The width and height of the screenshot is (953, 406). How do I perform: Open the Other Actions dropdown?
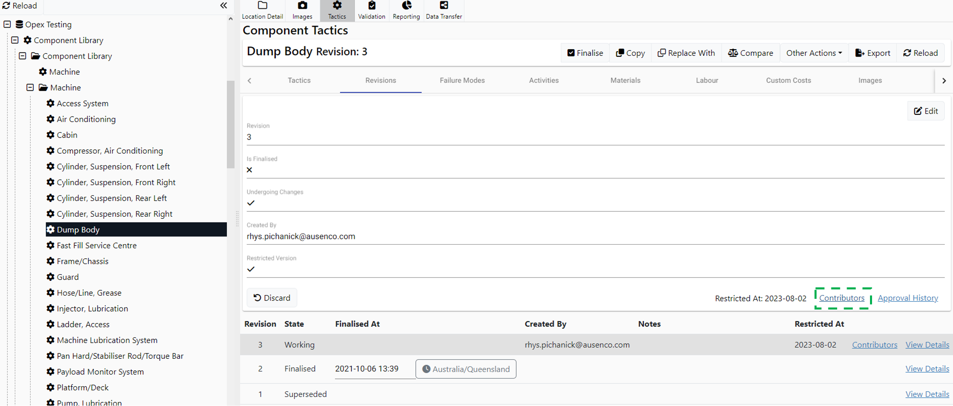tap(814, 53)
